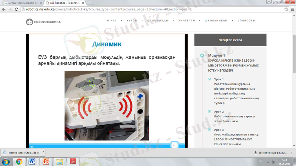
Task: Open Chrome from the Windows taskbar
Action: (19, 161)
